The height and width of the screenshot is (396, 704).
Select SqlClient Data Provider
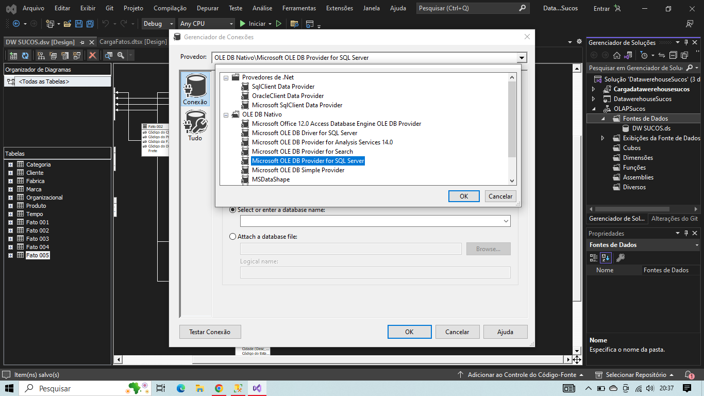[283, 87]
